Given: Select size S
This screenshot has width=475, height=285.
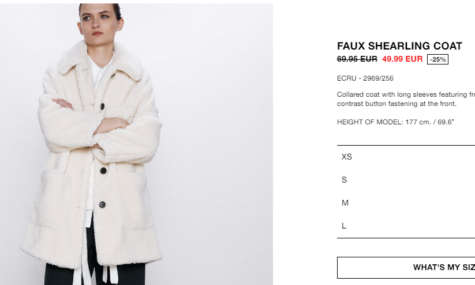Looking at the screenshot, I should (x=406, y=180).
